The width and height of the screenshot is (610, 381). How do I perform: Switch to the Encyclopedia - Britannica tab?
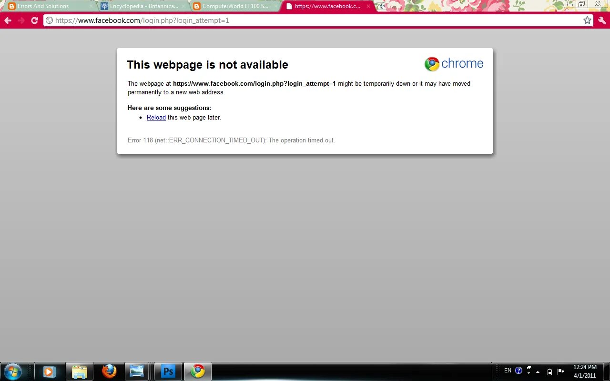[143, 6]
